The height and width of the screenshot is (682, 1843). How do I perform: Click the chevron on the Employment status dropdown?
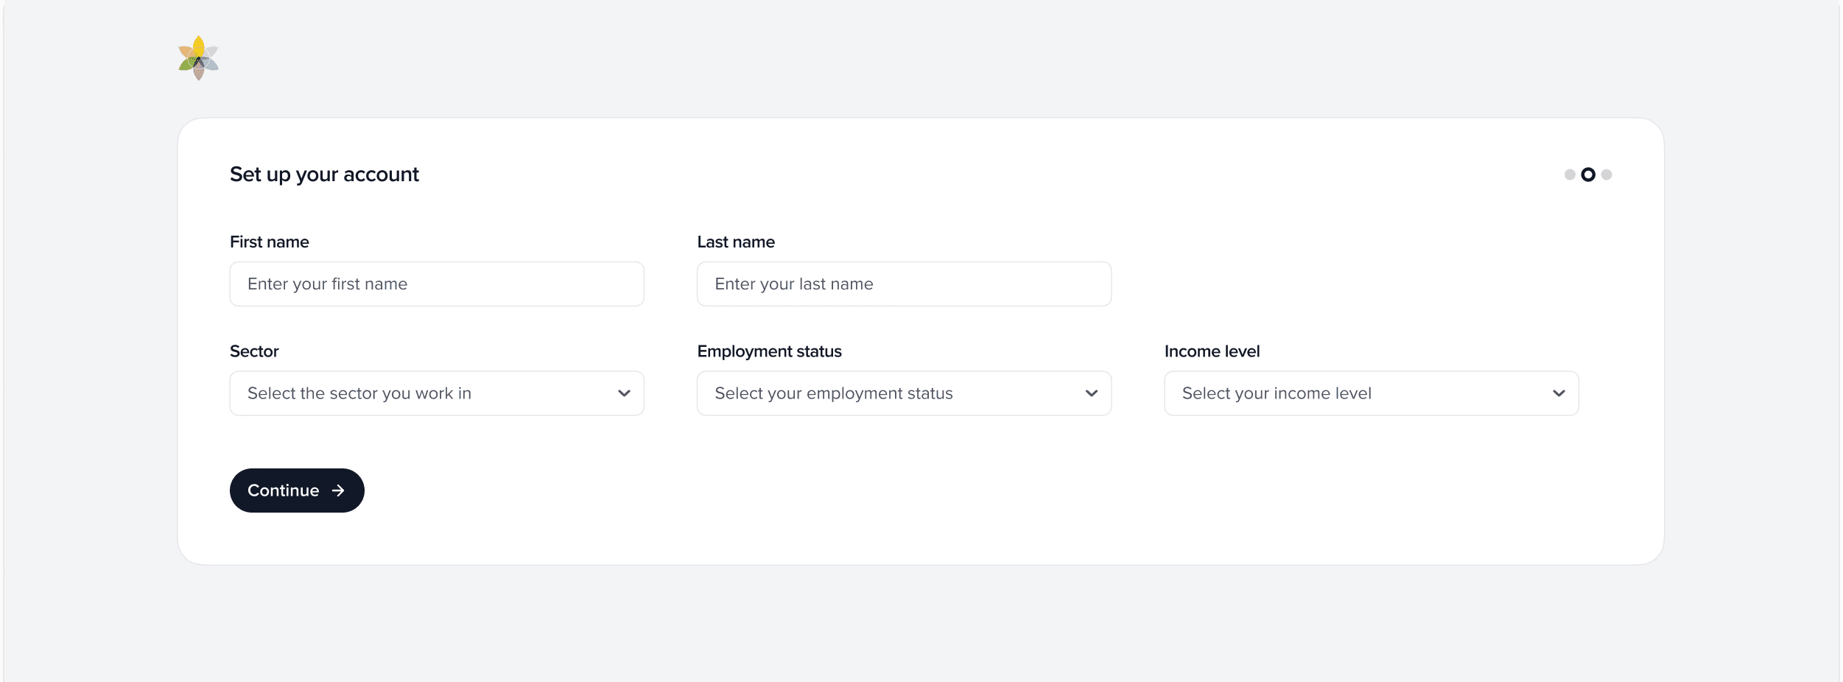point(1091,393)
